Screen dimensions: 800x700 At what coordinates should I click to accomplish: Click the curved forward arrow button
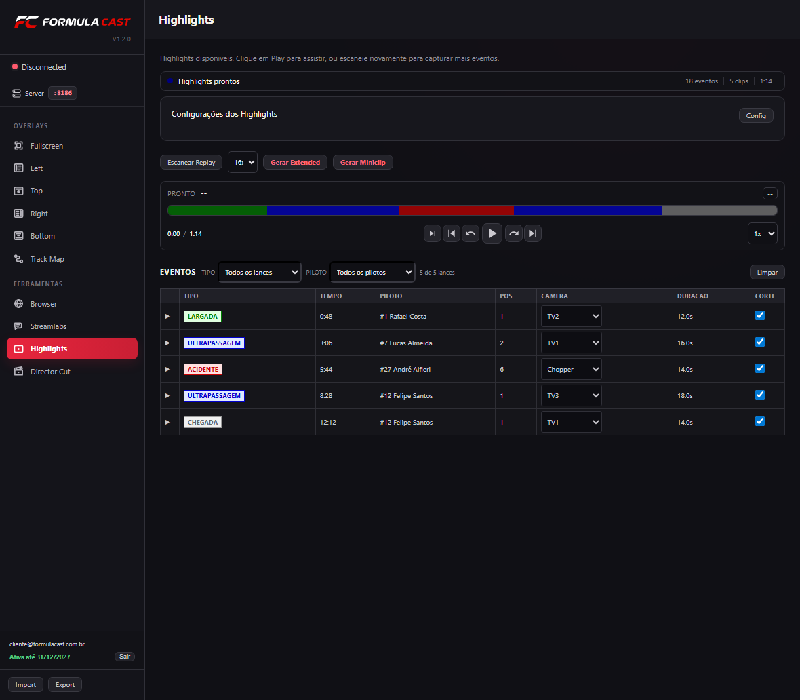coord(514,233)
